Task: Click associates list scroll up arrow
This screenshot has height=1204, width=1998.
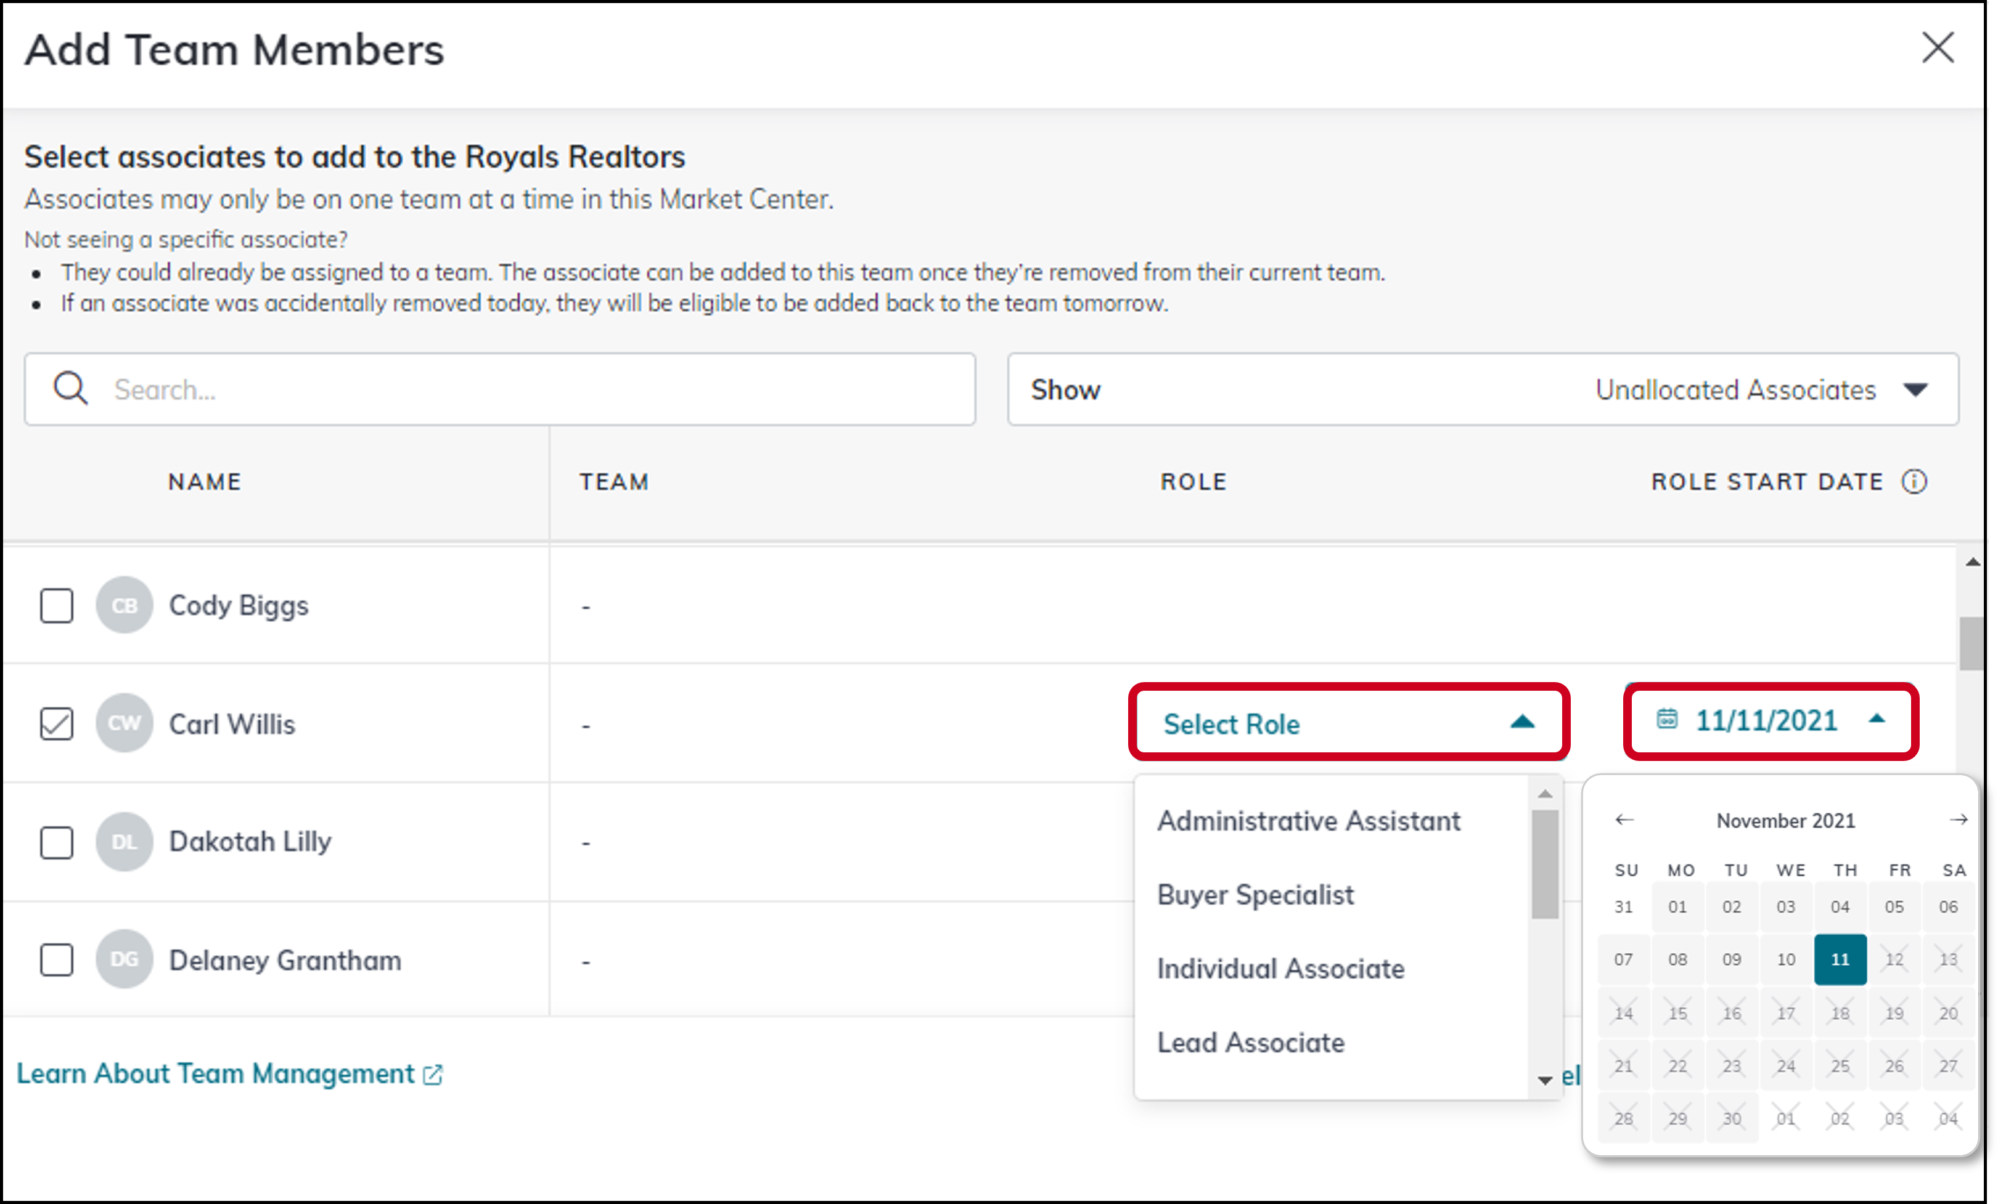Action: [x=1972, y=561]
